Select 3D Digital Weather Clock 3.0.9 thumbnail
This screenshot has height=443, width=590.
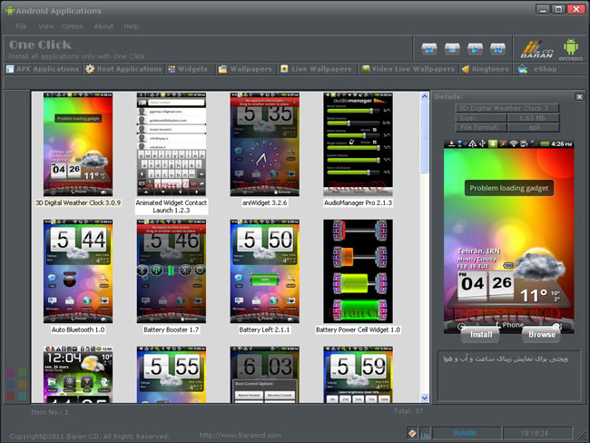pyautogui.click(x=78, y=144)
